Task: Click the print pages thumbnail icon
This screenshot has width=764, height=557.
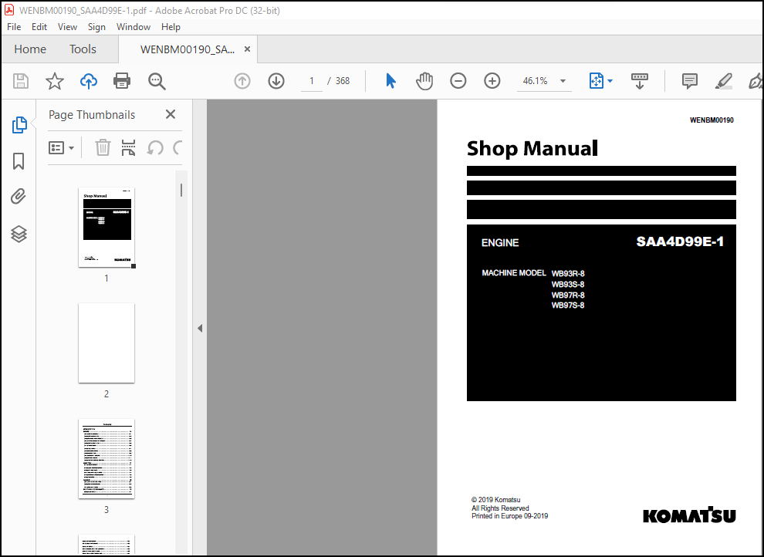Action: click(128, 147)
